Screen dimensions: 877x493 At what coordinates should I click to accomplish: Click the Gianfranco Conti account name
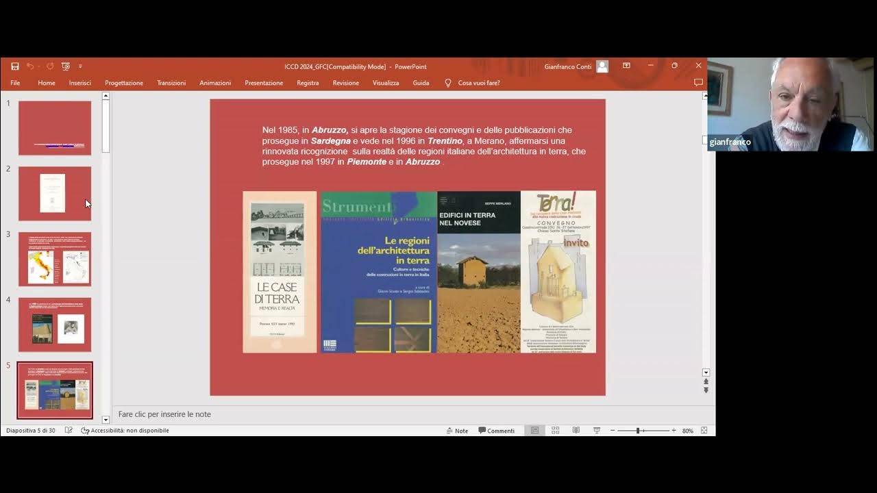point(568,66)
